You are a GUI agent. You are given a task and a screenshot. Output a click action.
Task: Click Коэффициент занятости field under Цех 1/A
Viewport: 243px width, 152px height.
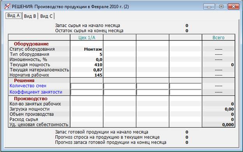(x=86, y=92)
